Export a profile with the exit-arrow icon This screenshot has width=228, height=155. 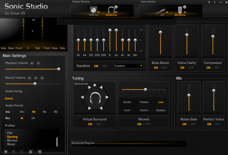(x=40, y=152)
